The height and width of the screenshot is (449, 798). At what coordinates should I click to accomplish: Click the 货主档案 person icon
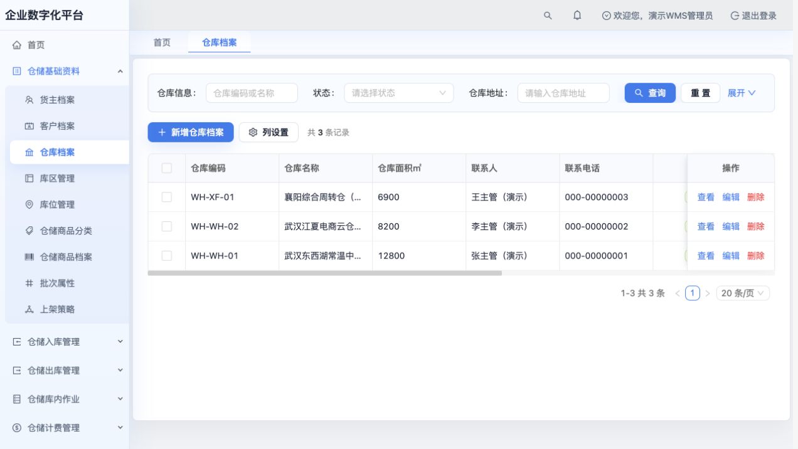pyautogui.click(x=29, y=100)
